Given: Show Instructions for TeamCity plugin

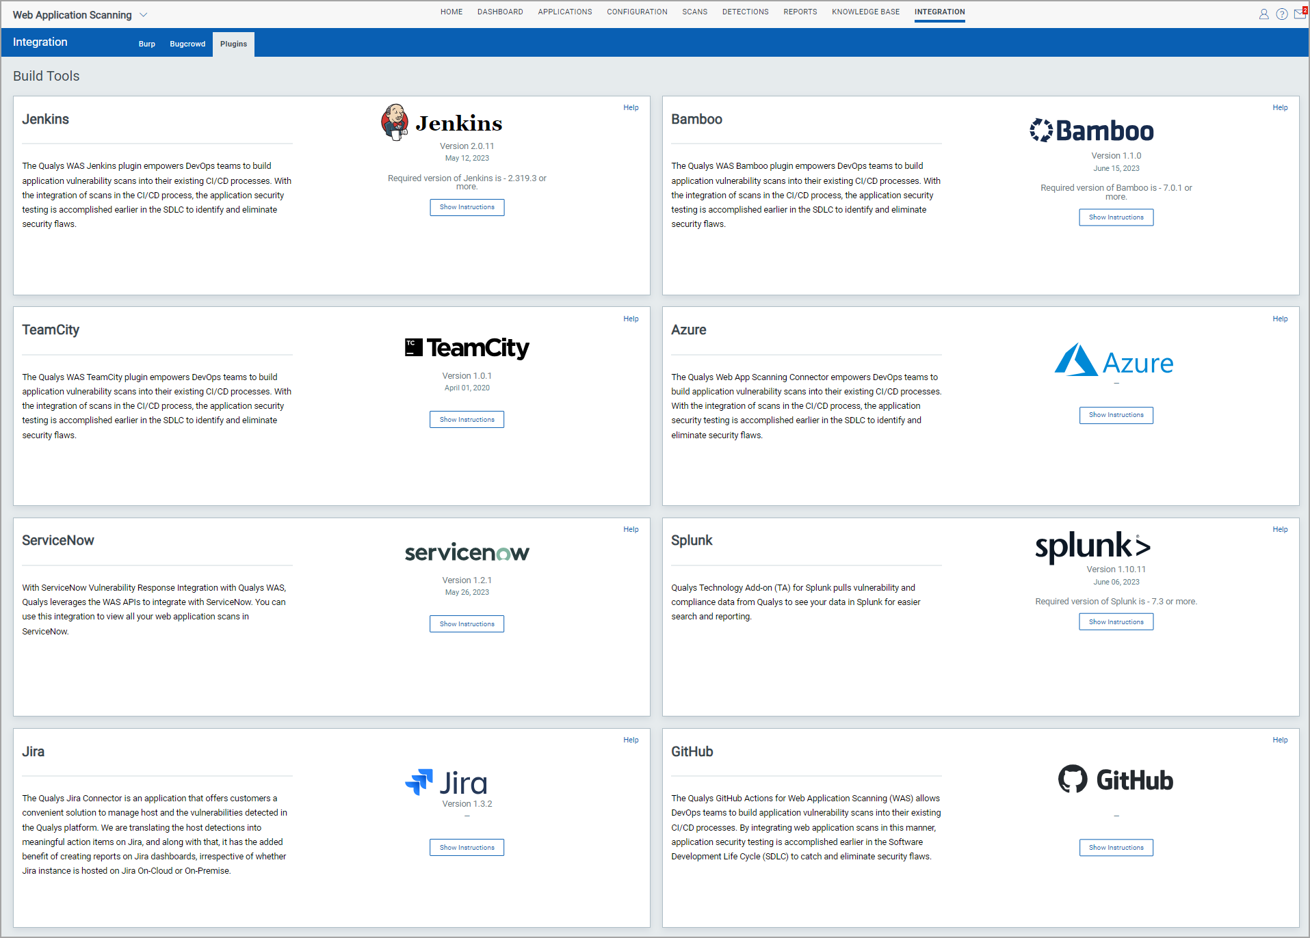Looking at the screenshot, I should pyautogui.click(x=467, y=419).
